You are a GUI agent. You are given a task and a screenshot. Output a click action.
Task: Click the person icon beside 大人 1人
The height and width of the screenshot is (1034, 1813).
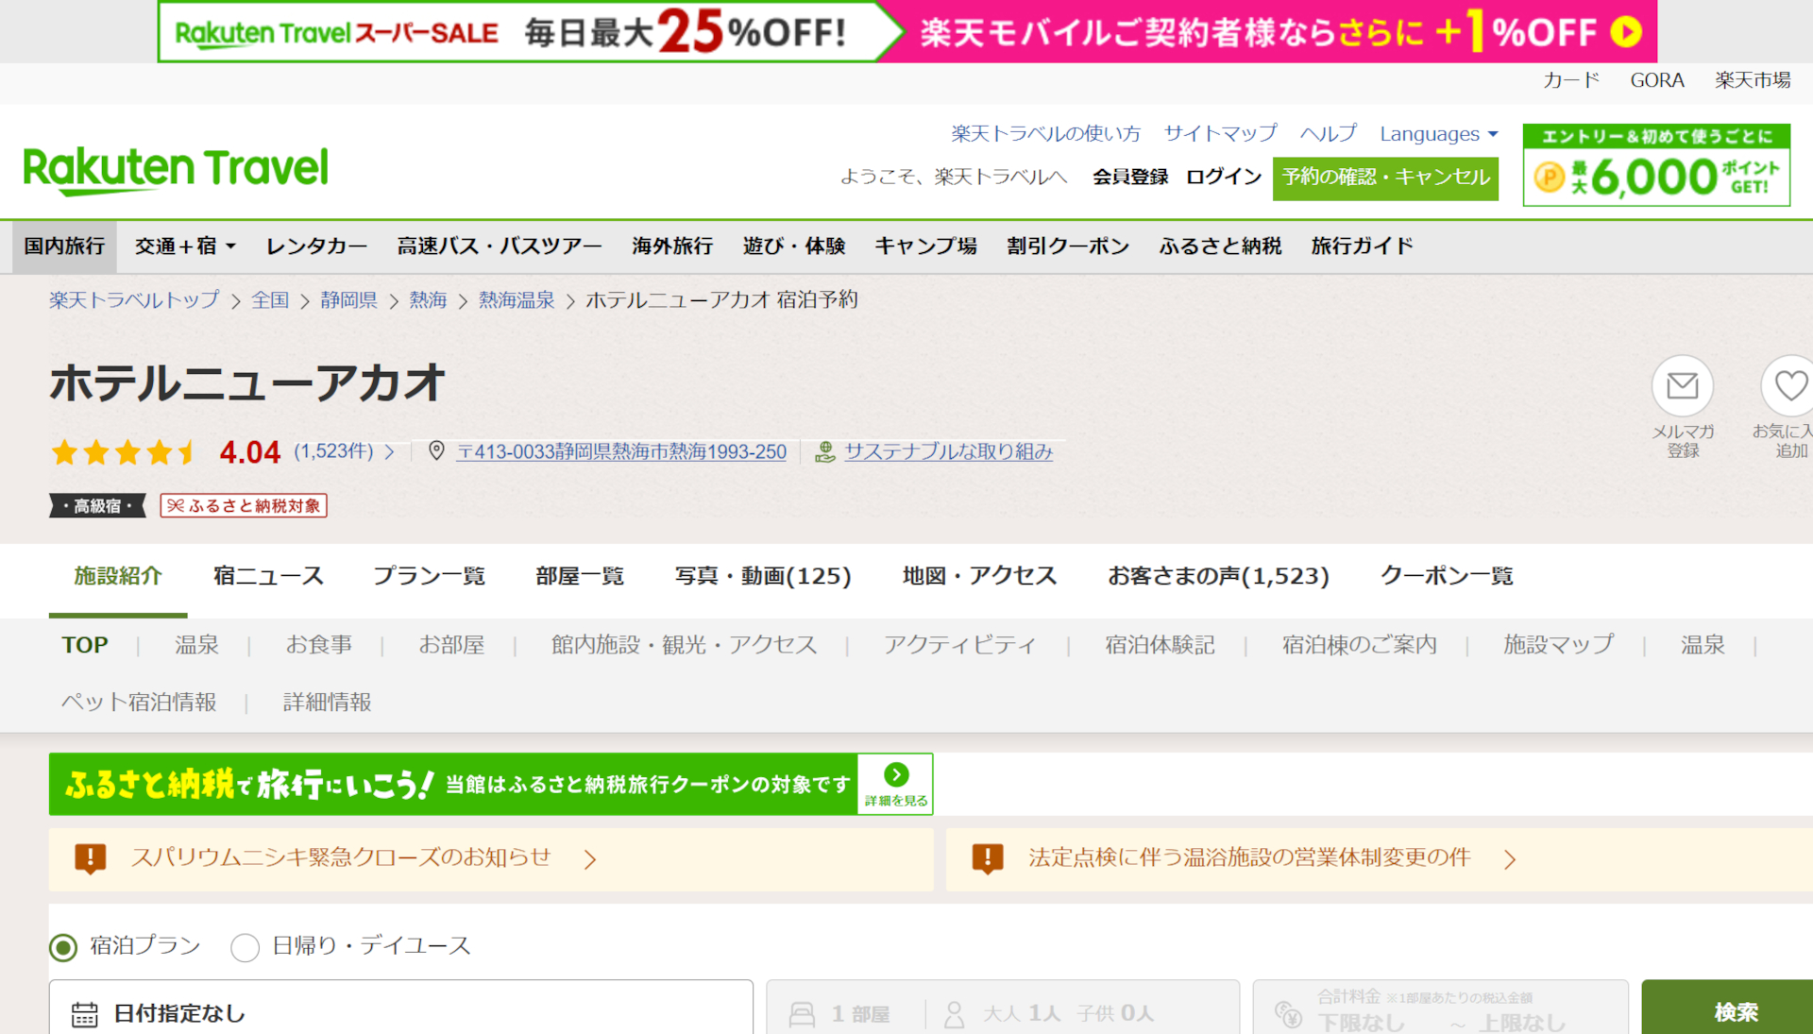pos(956,1012)
